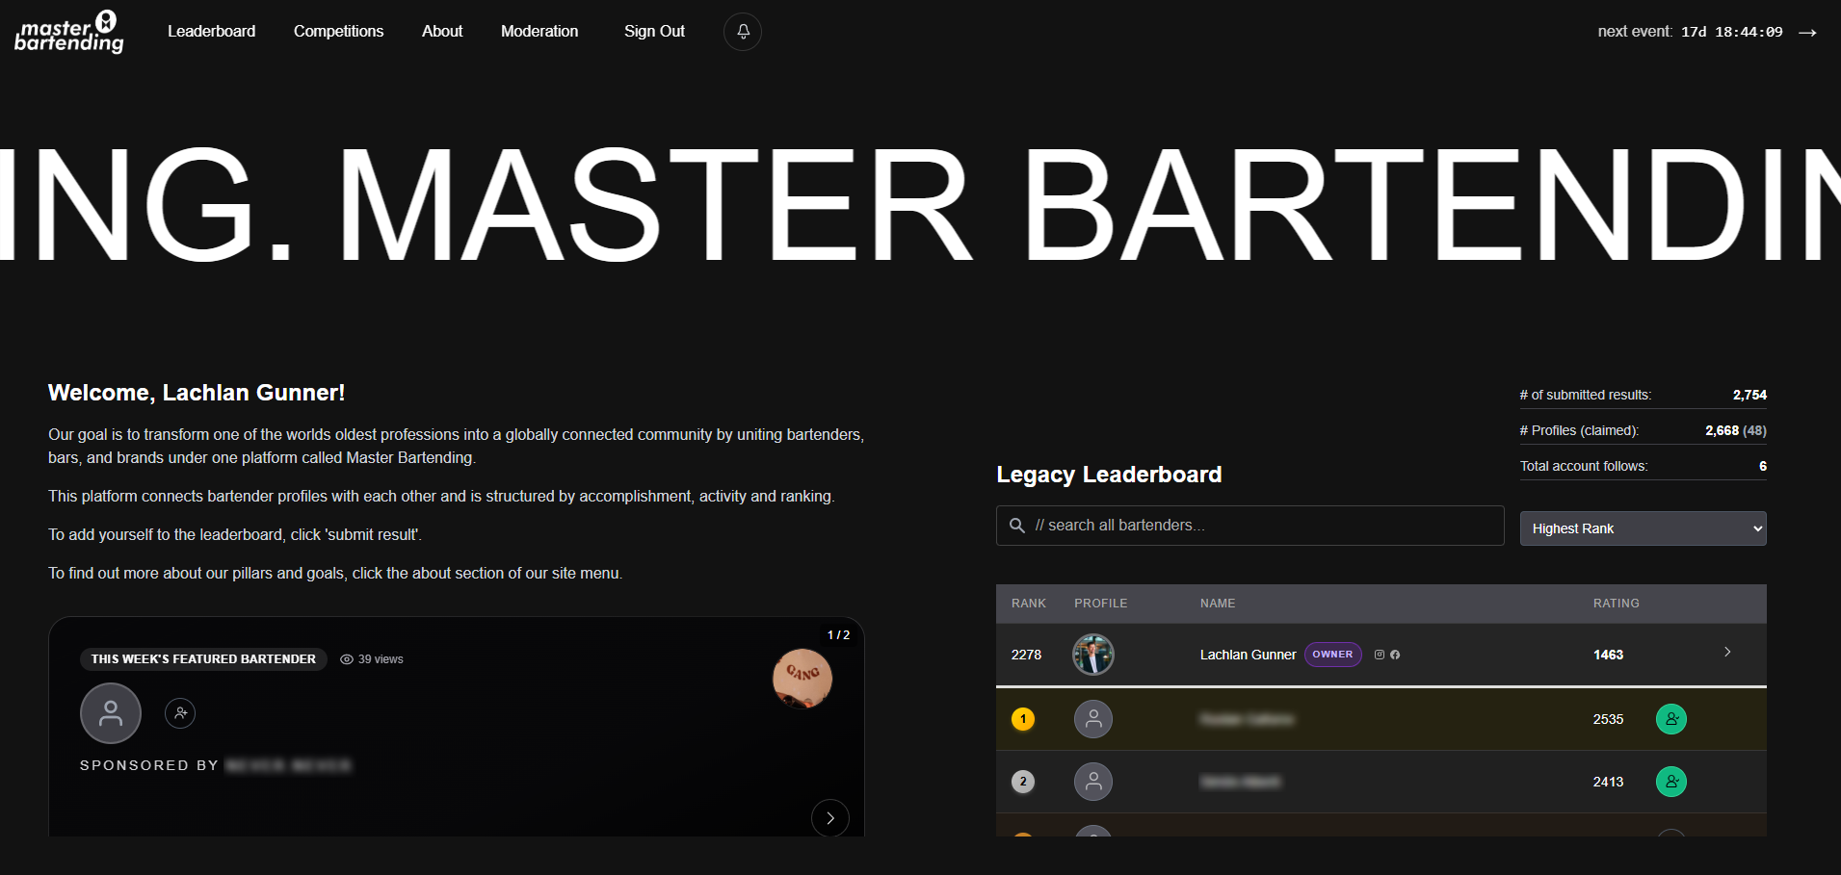Click the Master Bartending logo
Screen dimensions: 1841x875
[x=67, y=32]
